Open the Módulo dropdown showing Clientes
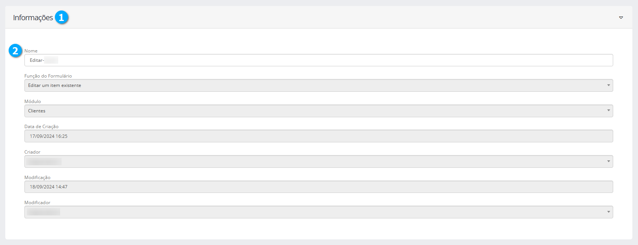Image resolution: width=638 pixels, height=245 pixels. [316, 111]
